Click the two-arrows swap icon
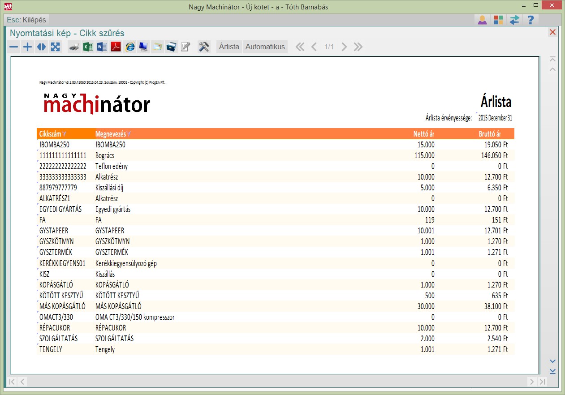 pyautogui.click(x=514, y=20)
